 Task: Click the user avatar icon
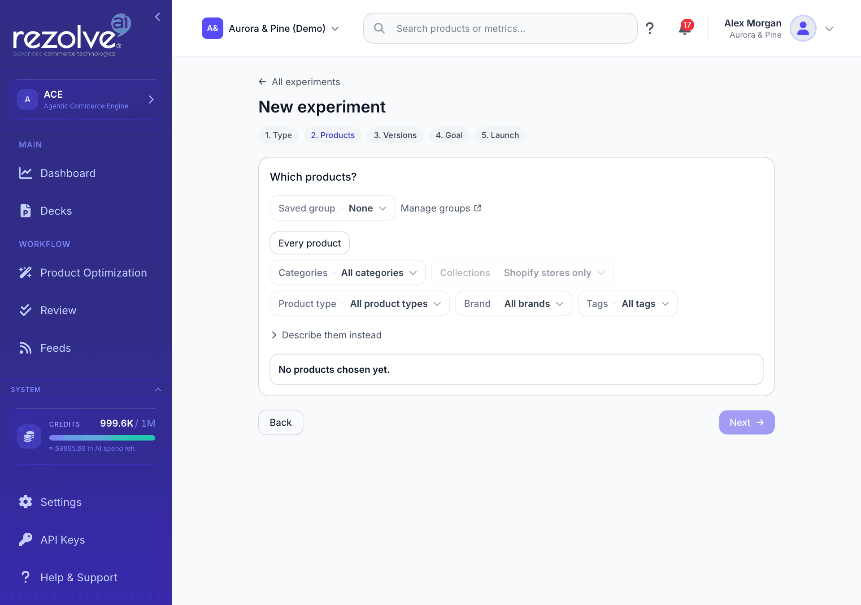803,29
